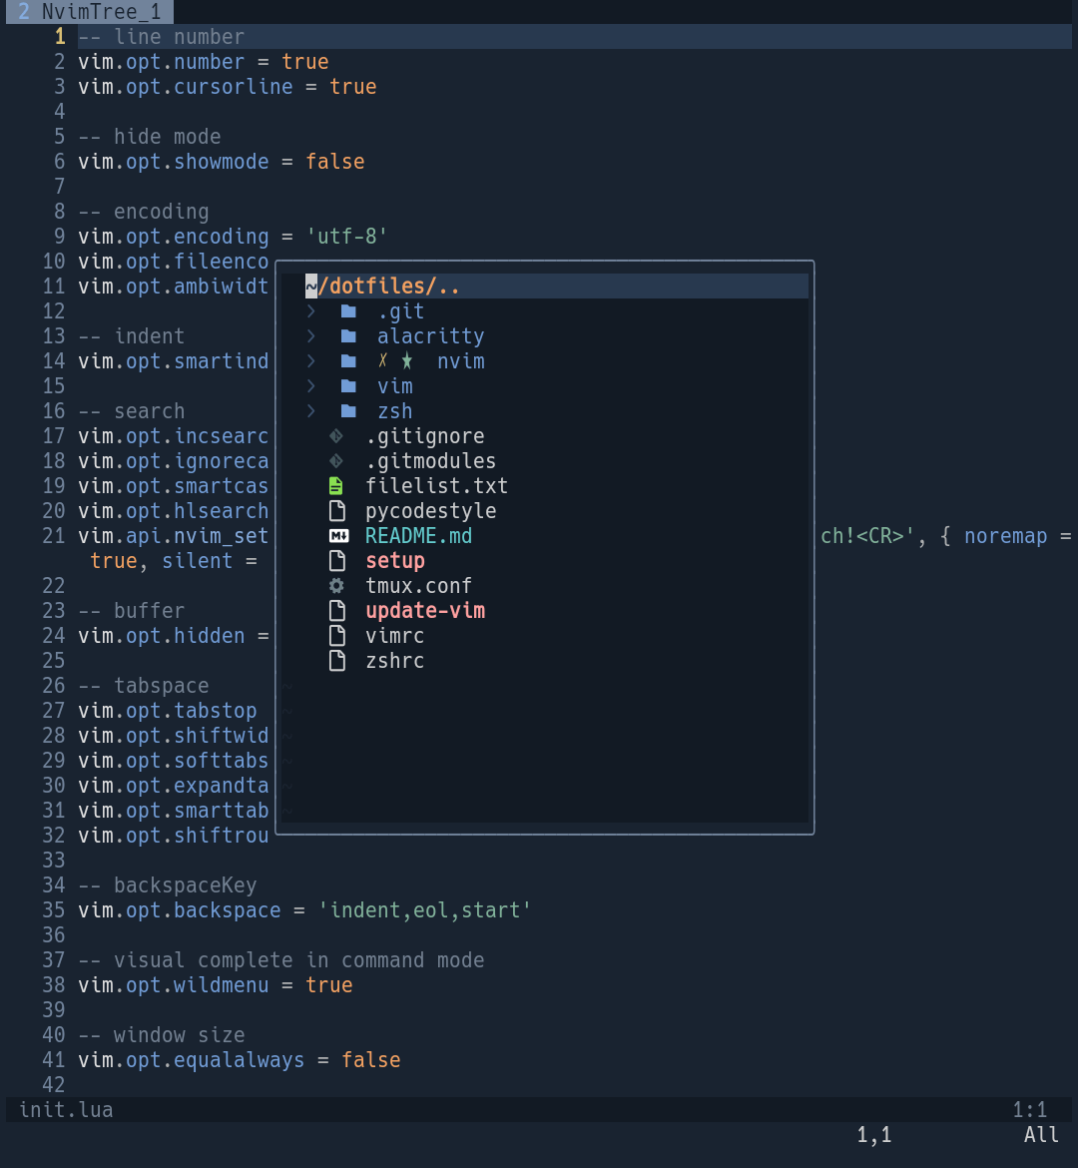Viewport: 1078px width, 1168px height.
Task: Open filelist.txt in the tree
Action: [x=436, y=486]
